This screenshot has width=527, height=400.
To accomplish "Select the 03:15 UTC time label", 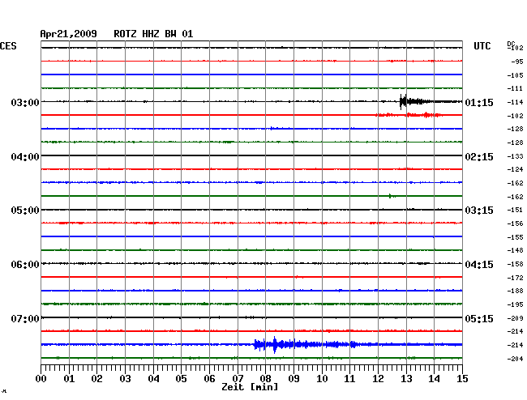I will pyautogui.click(x=479, y=211).
